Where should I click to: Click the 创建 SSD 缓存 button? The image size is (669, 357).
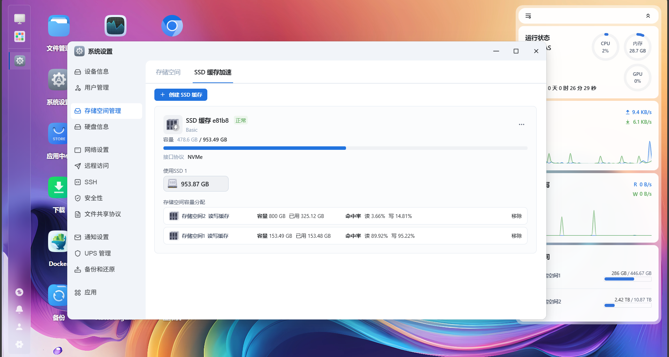181,95
